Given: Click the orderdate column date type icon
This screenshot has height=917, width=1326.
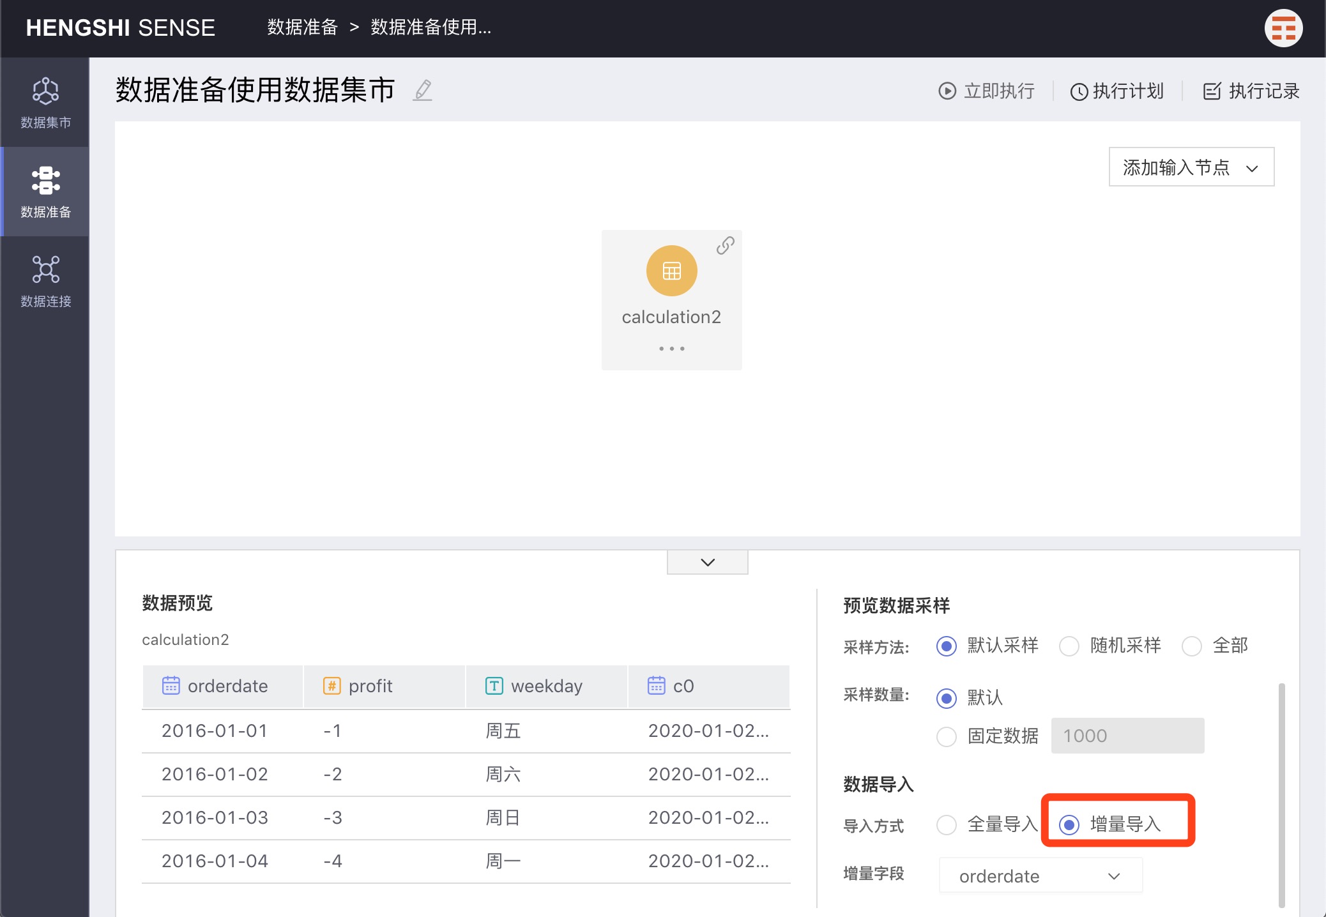Looking at the screenshot, I should pyautogui.click(x=171, y=686).
